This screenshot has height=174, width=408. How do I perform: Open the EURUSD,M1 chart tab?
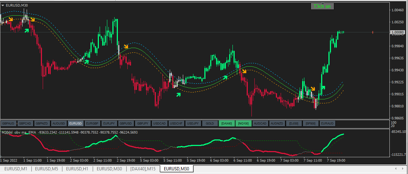(16, 169)
